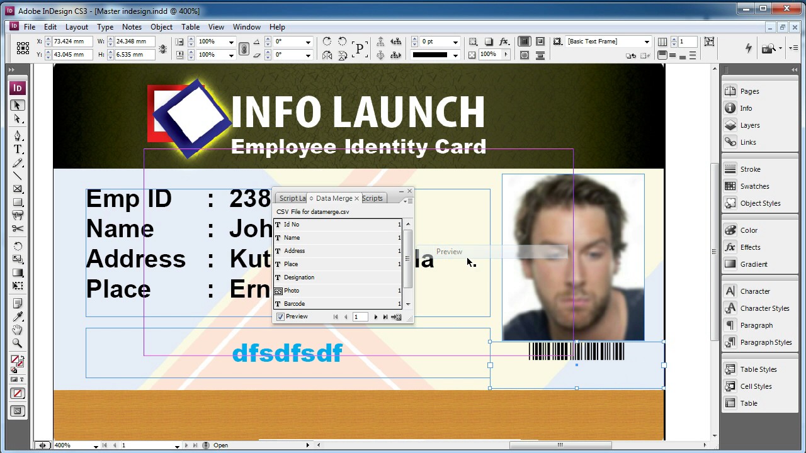Image resolution: width=806 pixels, height=453 pixels.
Task: Select the Gradient Swatch tool
Action: click(18, 272)
